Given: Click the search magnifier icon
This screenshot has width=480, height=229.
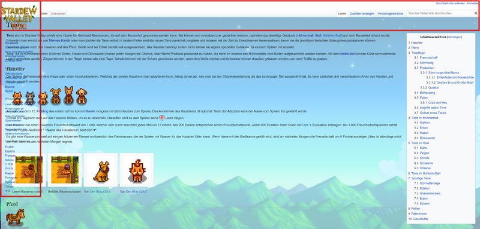Looking at the screenshot, I should 476,13.
